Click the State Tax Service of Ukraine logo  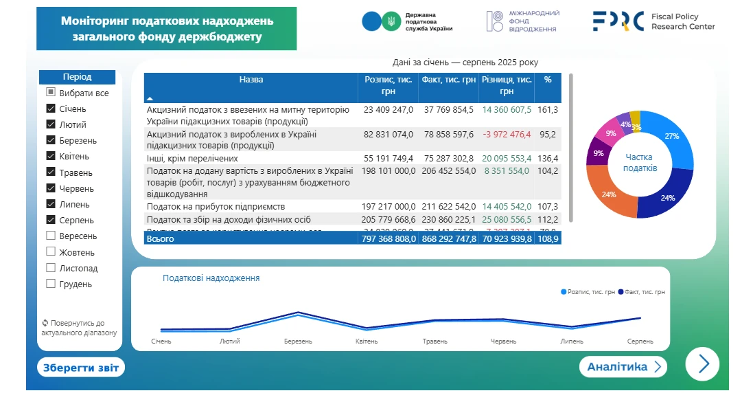click(x=407, y=21)
